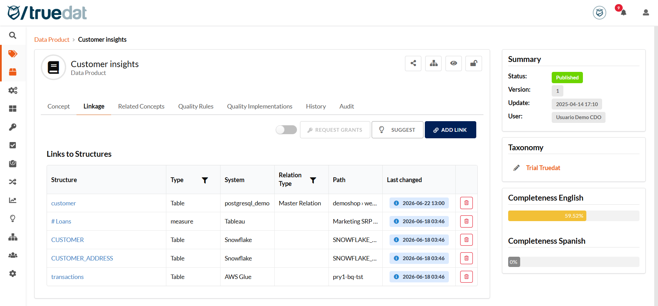This screenshot has width=658, height=306.
Task: Open the owl assistant icon in header
Action: (x=599, y=13)
